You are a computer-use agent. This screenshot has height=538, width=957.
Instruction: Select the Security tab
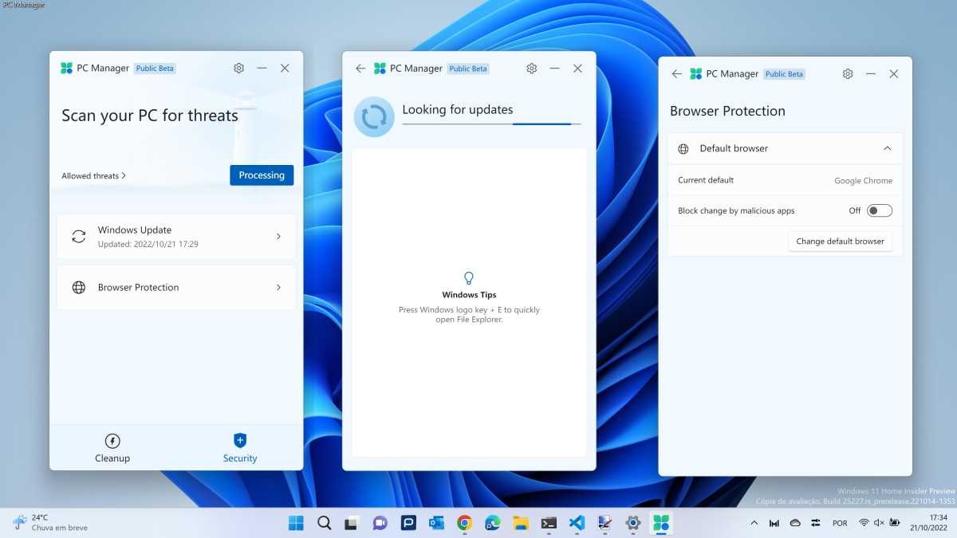[x=240, y=448]
